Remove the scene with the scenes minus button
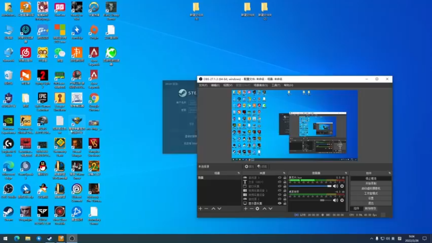This screenshot has height=243, width=432. (x=206, y=208)
